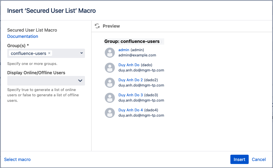Open Display Online/Offline Users dropdown
273x168 pixels.
tap(46, 81)
